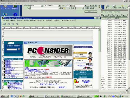Open the サイト panel icon
This screenshot has width=130, height=98.
108,7
